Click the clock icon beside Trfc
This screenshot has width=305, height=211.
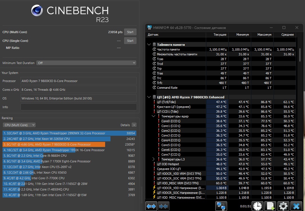pyautogui.click(x=154, y=83)
